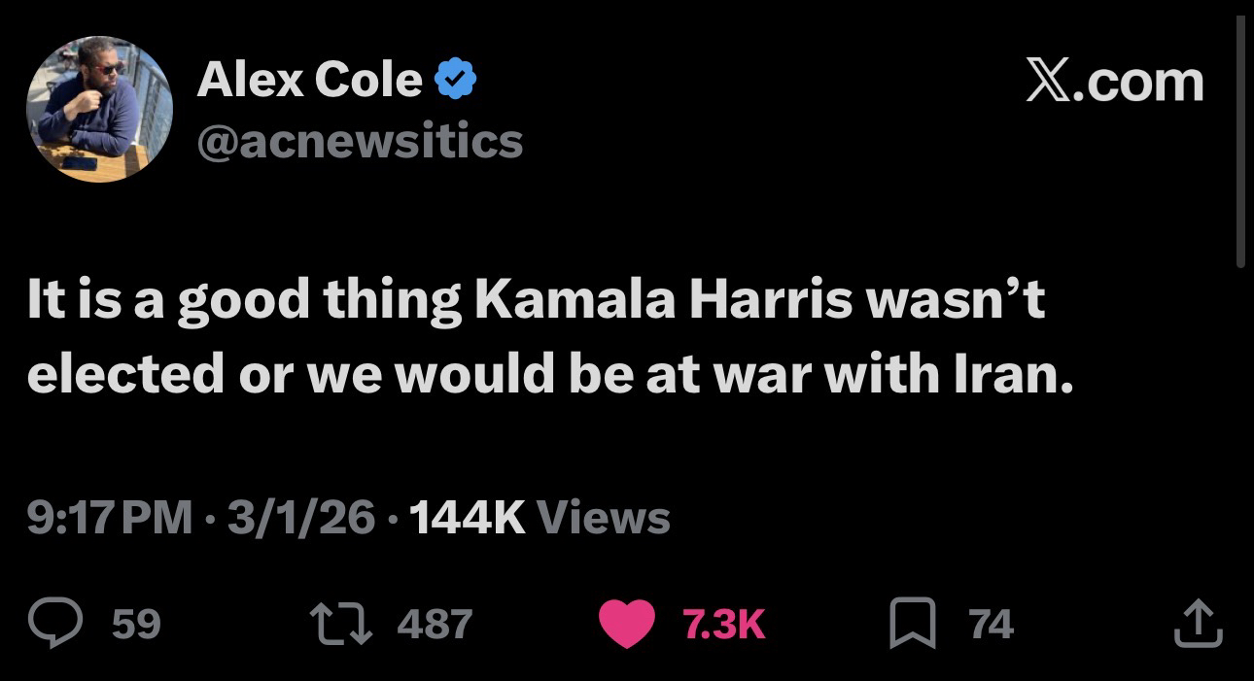Click the 487 reposts count
This screenshot has width=1254, height=681.
(x=435, y=623)
